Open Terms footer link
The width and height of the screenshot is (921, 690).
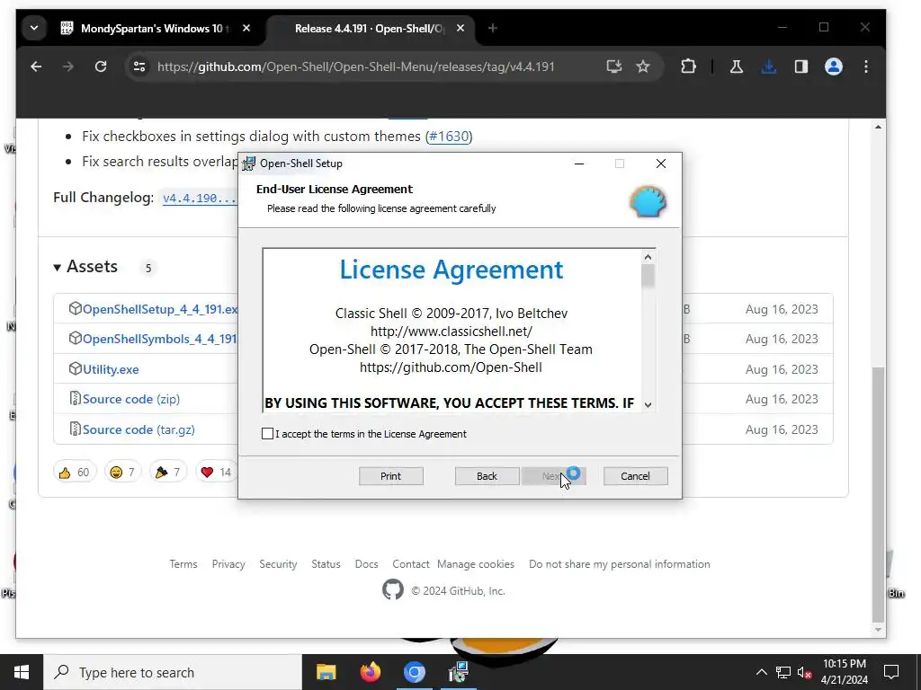[x=183, y=564]
